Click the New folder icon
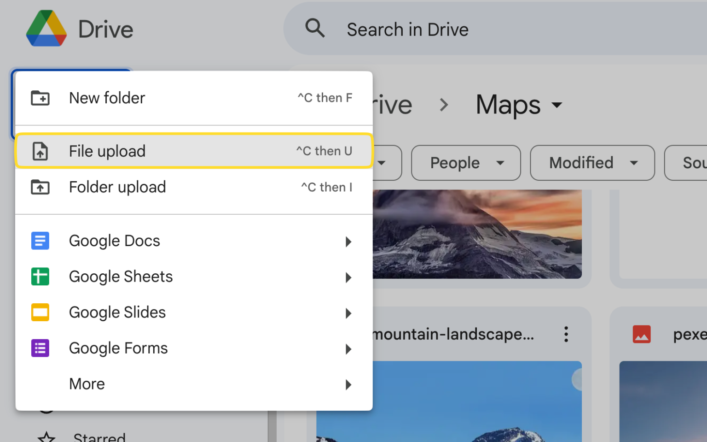The width and height of the screenshot is (707, 442). click(40, 98)
